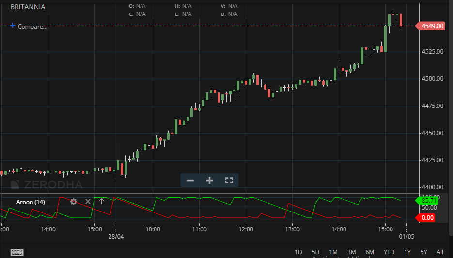Click the L: N/A low value
Viewport: 453px width, 258px height.
coord(183,14)
